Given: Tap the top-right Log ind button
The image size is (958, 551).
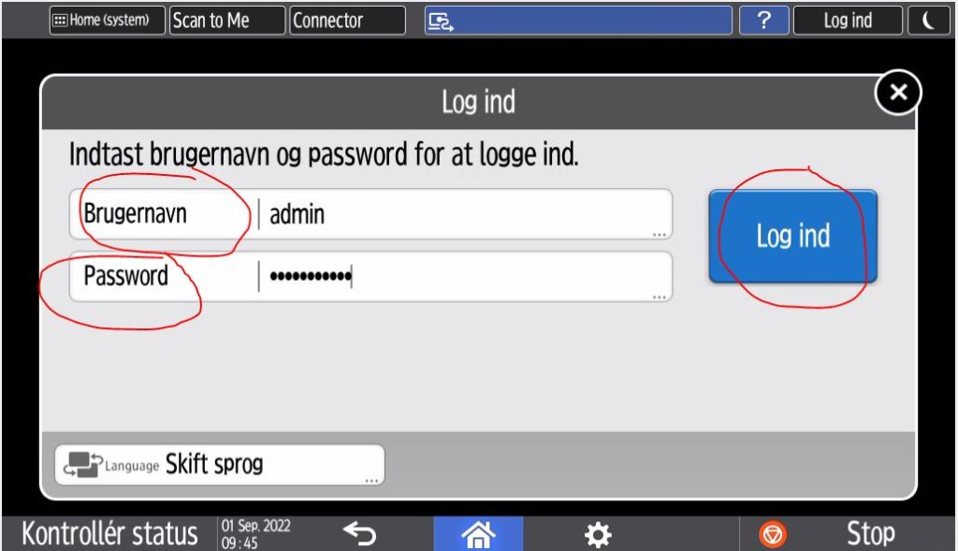Looking at the screenshot, I should tap(848, 21).
